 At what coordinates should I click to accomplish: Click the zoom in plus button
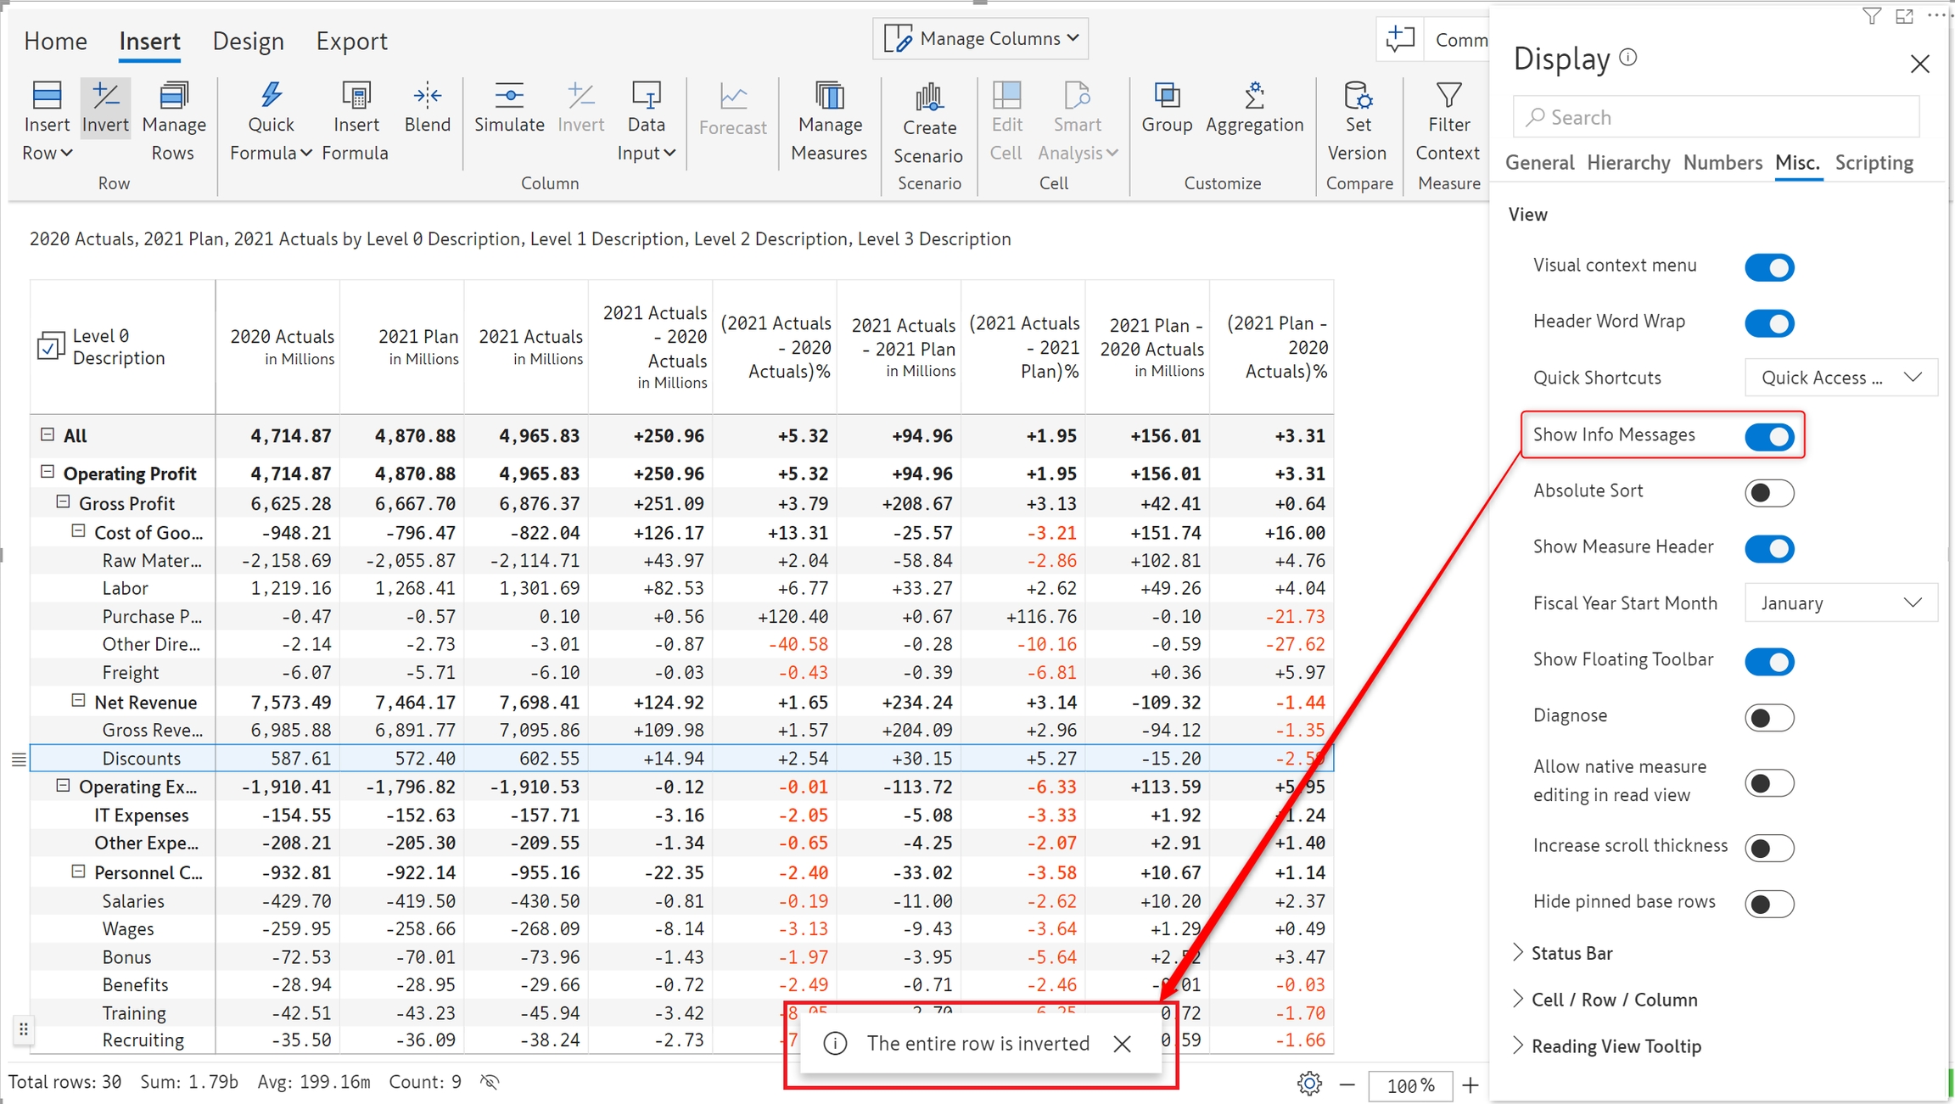1470,1084
